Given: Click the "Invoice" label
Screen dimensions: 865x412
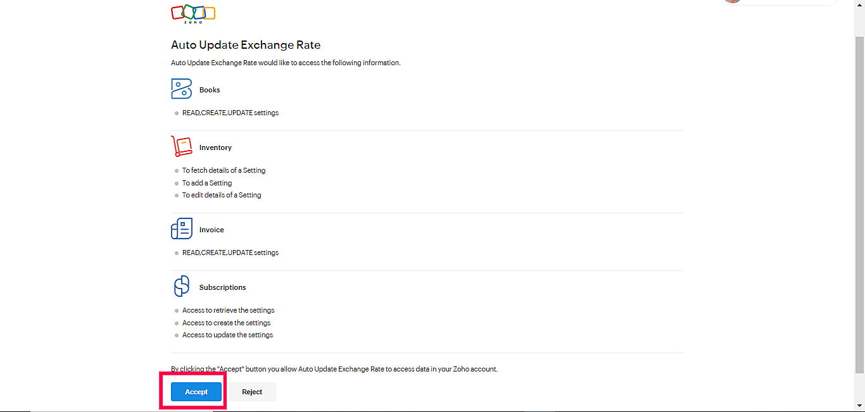Looking at the screenshot, I should (x=212, y=230).
